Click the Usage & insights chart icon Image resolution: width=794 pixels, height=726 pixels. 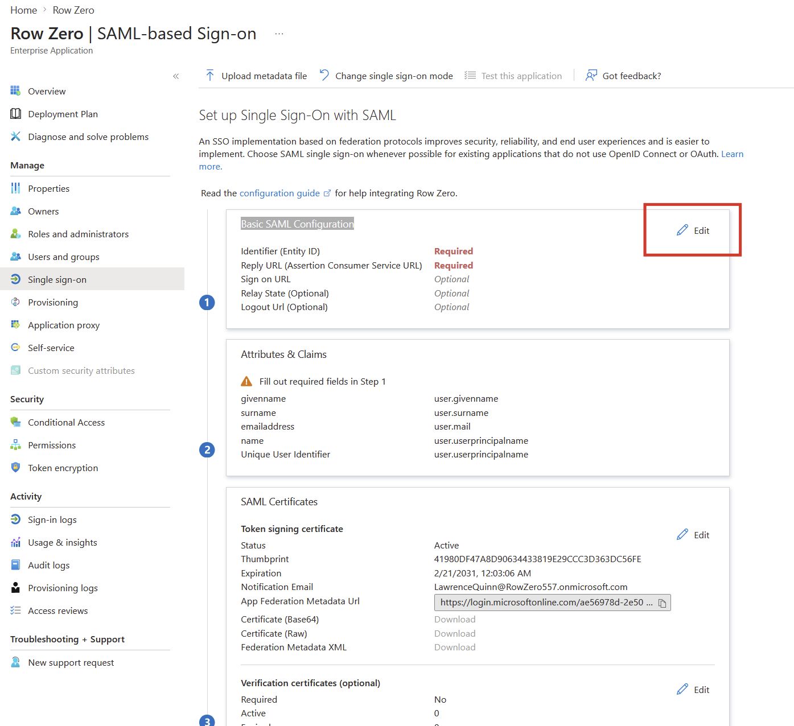(x=15, y=542)
